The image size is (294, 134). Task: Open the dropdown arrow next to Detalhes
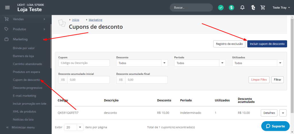point(283,113)
